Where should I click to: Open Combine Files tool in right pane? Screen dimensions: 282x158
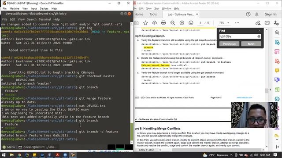coord(277,80)
